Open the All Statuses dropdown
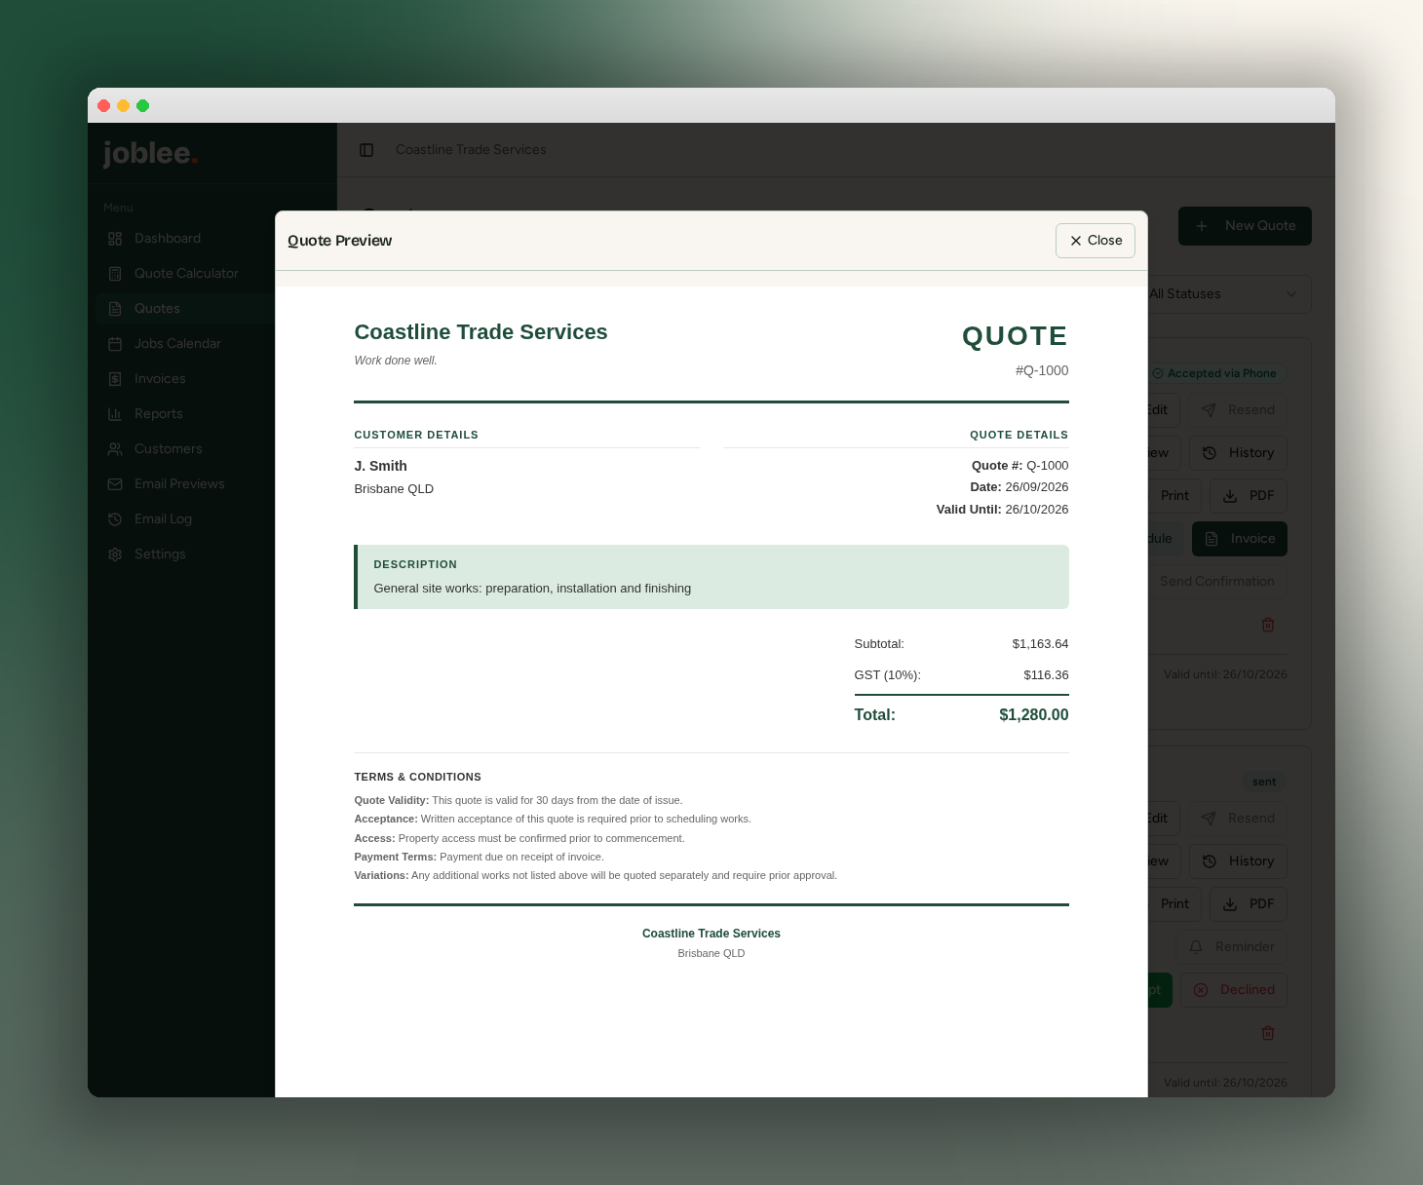Screen dimensions: 1423x1185 click(1229, 294)
